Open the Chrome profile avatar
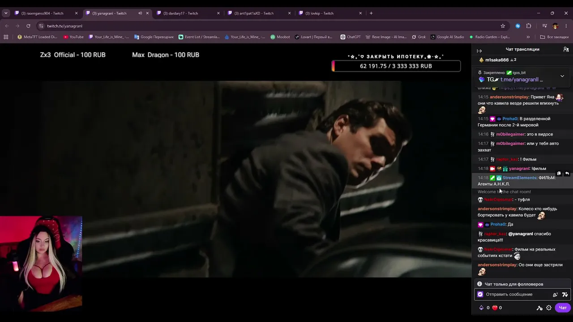This screenshot has height=322, width=573. [x=555, y=26]
